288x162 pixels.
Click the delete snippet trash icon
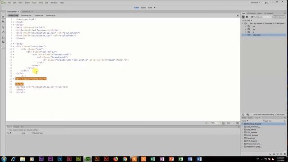[x=285, y=154]
